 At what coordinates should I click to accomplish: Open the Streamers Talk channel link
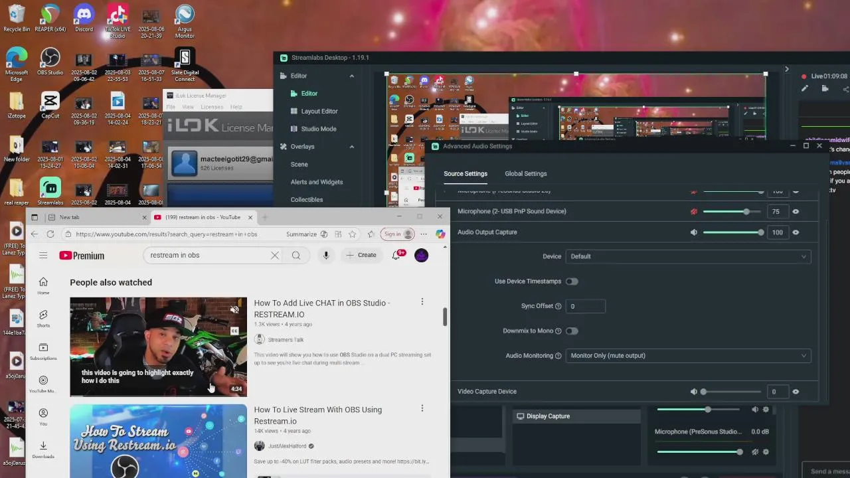coord(286,339)
